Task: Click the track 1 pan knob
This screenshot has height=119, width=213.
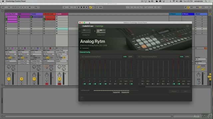Action: coord(9,75)
